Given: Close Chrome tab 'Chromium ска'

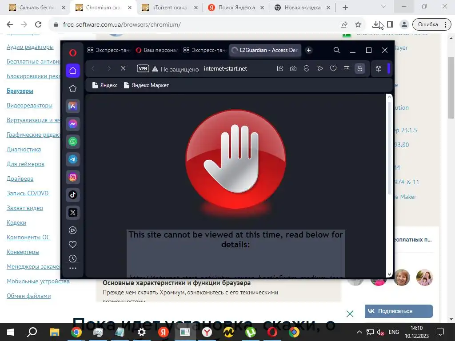Looking at the screenshot, I should coord(130,8).
